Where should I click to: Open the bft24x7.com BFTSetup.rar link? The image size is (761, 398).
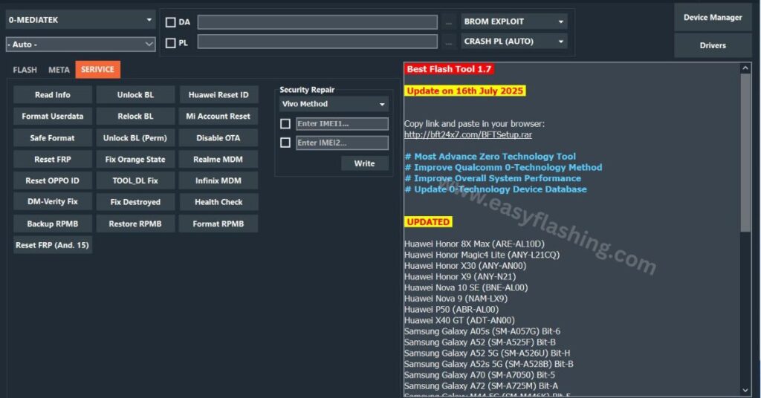pos(468,134)
